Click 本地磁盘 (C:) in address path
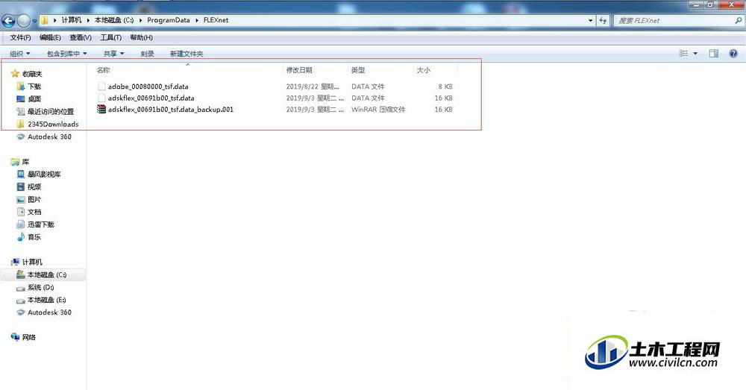Viewport: 746px width, 390px height. (114, 20)
